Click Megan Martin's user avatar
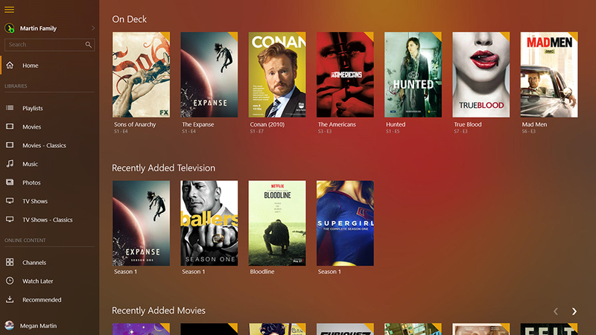596x335 pixels. [9, 325]
